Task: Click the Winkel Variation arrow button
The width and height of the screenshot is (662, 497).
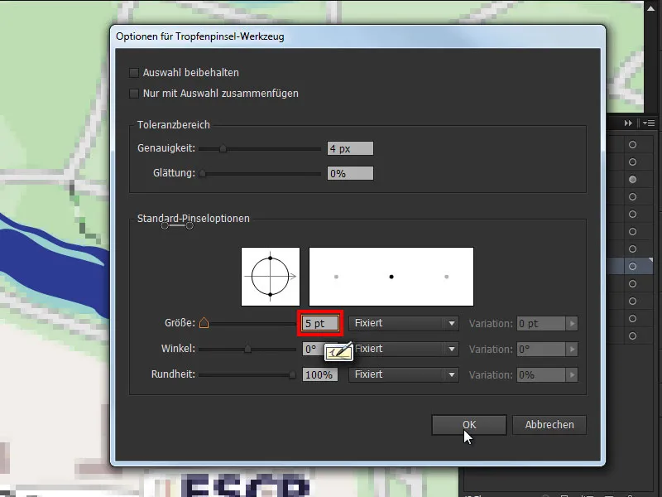Action: 572,350
